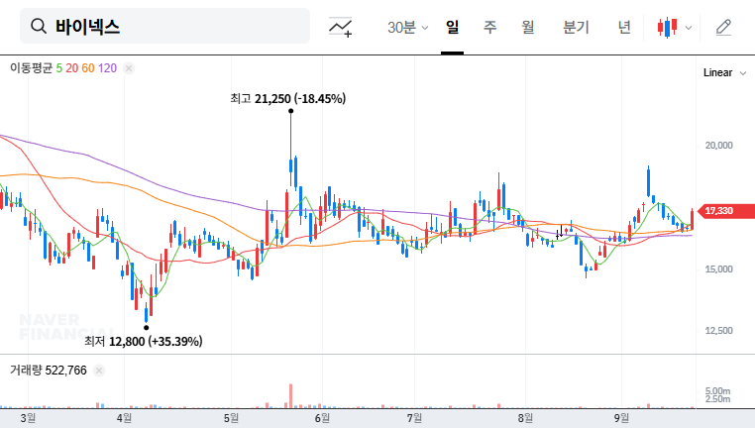
Task: Click the candlestick chart type icon
Action: pyautogui.click(x=669, y=27)
